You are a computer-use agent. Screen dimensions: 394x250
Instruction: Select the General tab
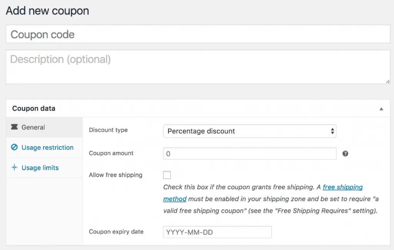pyautogui.click(x=33, y=127)
